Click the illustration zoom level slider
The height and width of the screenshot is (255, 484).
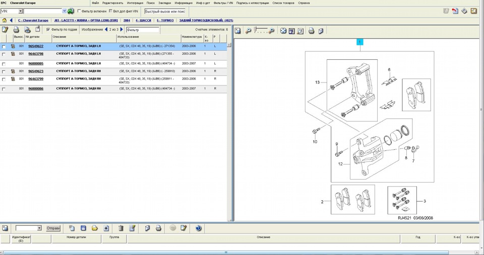[x=261, y=30]
